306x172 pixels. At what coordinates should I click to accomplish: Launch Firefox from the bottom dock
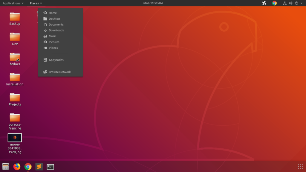17,167
